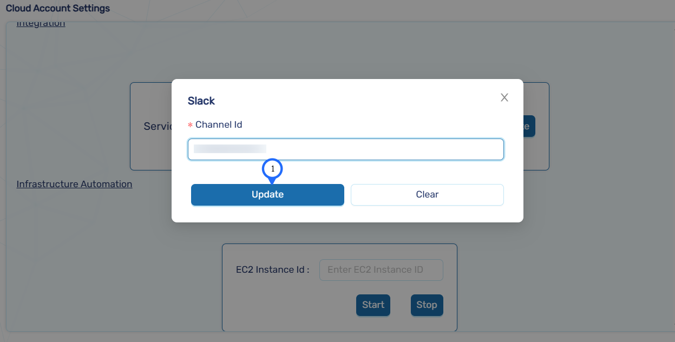Screen dimensions: 675x342
Task: Open the Integration section link
Action: point(40,23)
